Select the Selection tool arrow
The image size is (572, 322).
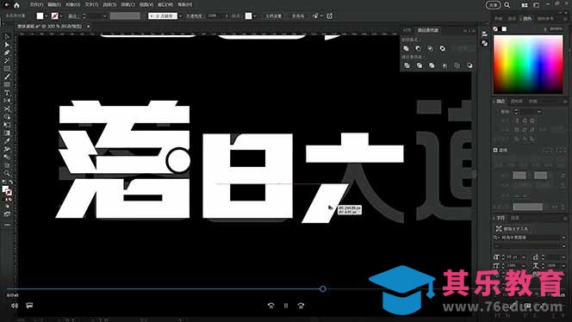pyautogui.click(x=7, y=37)
